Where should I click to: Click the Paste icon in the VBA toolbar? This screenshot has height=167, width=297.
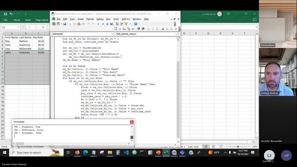pyautogui.click(x=79, y=24)
